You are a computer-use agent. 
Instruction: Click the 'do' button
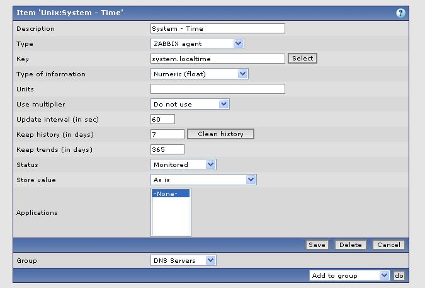[x=399, y=275]
